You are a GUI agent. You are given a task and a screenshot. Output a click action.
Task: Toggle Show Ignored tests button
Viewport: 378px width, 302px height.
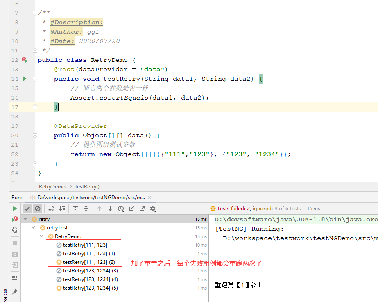[x=38, y=209]
